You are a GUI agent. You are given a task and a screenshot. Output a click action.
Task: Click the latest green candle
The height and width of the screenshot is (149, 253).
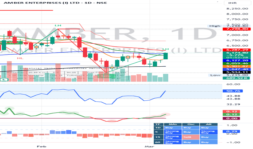[x=166, y=56]
